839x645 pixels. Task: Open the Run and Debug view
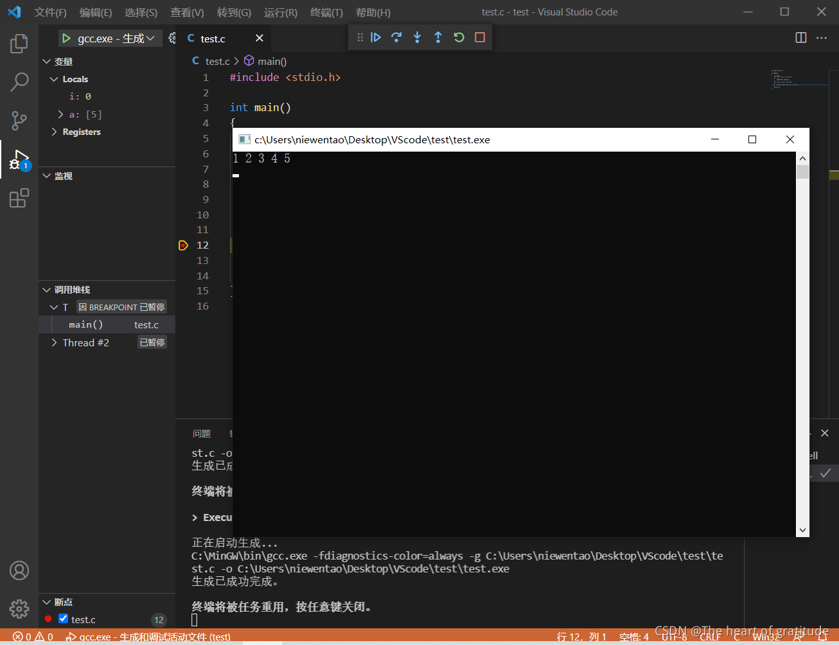pyautogui.click(x=19, y=159)
